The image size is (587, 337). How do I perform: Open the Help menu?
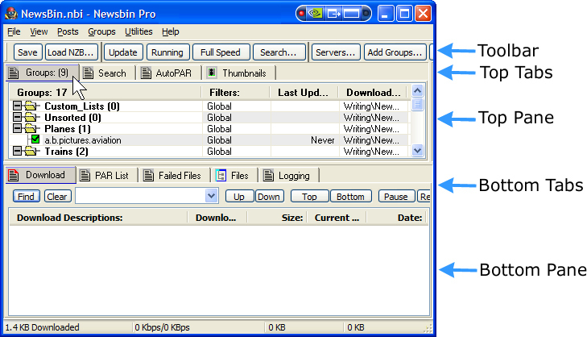coord(171,32)
